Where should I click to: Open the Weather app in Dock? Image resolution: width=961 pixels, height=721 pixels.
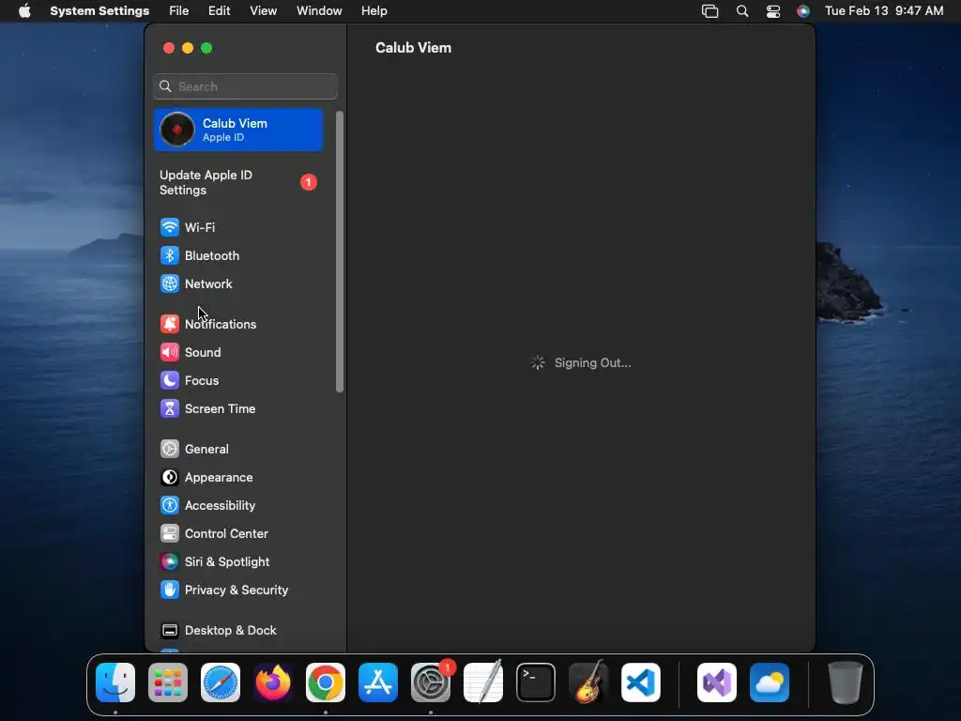[770, 683]
